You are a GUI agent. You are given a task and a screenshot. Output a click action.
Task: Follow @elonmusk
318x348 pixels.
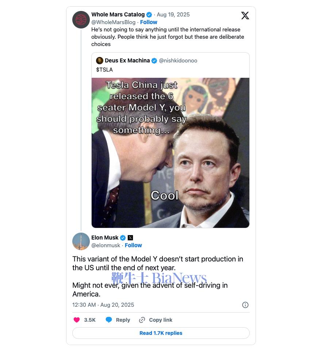(133, 245)
